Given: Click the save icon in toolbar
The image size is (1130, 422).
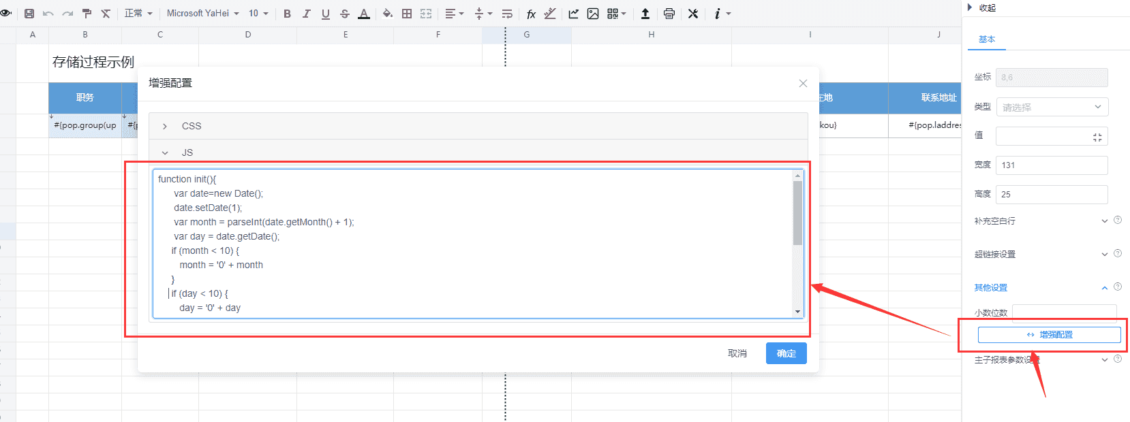Looking at the screenshot, I should pos(29,14).
